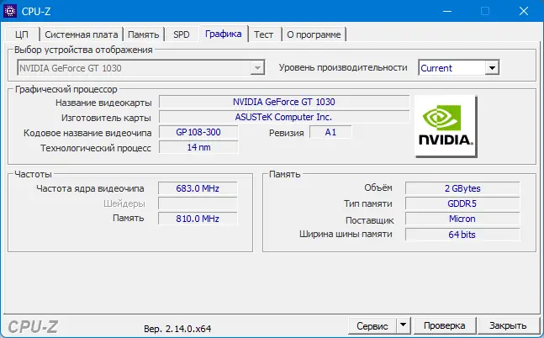The image size is (544, 338).
Task: Click the Название видеокарты label
Action: (x=103, y=103)
